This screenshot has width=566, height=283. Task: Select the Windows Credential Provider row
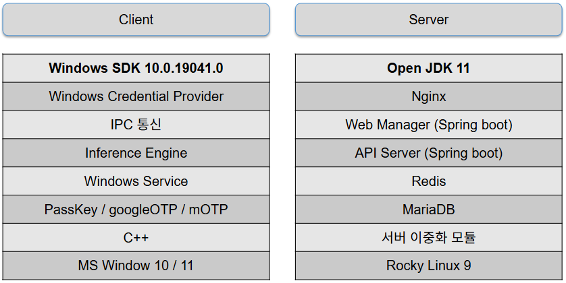(136, 96)
